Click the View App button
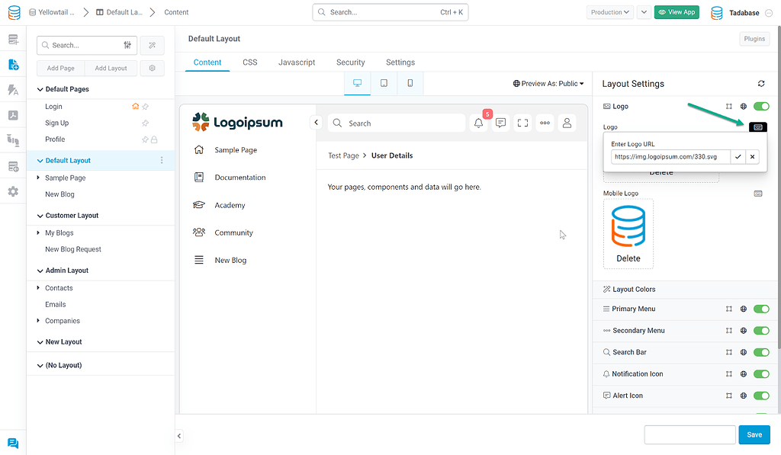This screenshot has height=455, width=781. pos(677,12)
